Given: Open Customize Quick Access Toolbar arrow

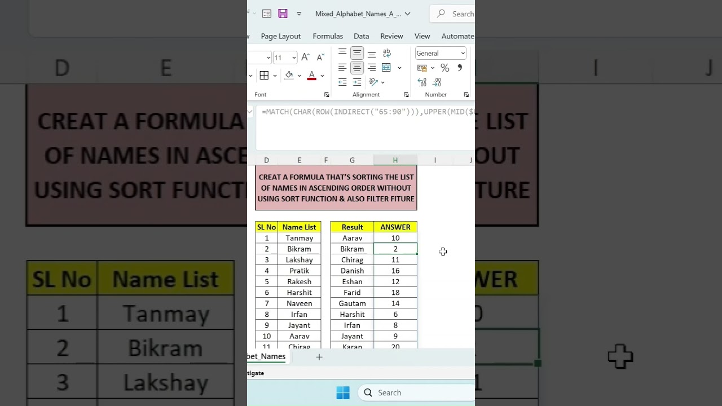Looking at the screenshot, I should 299,14.
